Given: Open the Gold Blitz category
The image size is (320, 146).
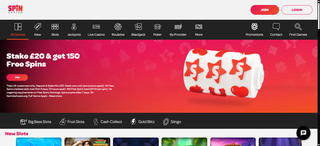Looking at the screenshot, I should pyautogui.click(x=142, y=122).
